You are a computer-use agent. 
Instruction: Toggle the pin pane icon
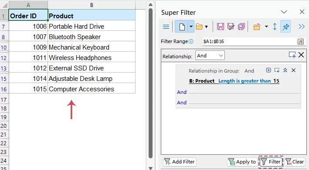[x=285, y=27]
